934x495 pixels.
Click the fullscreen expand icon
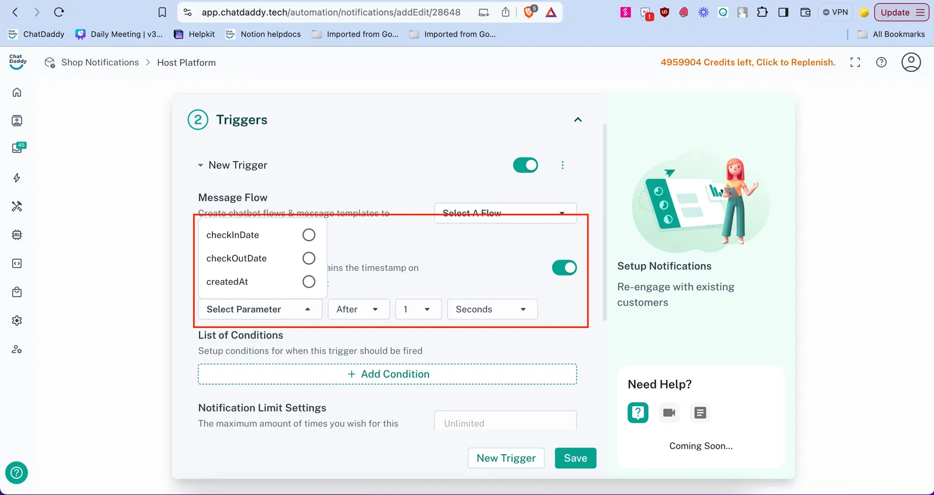coord(855,62)
